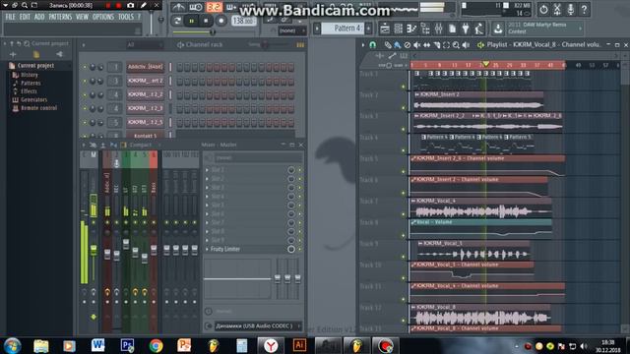Select the playlist draw pencil tool
The width and height of the screenshot is (630, 354).
click(388, 45)
